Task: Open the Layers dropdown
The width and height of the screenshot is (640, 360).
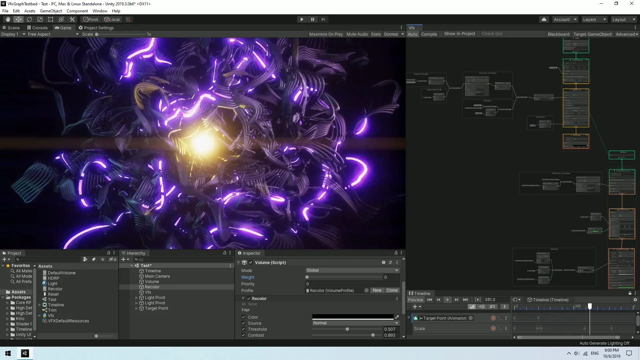Action: [594, 19]
